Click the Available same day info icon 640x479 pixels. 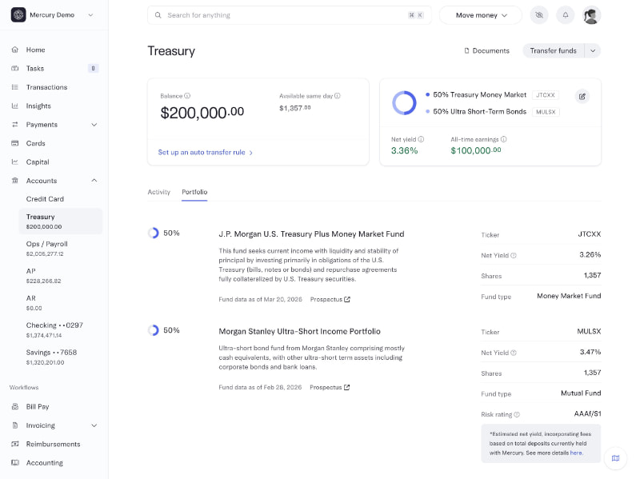[x=338, y=96]
